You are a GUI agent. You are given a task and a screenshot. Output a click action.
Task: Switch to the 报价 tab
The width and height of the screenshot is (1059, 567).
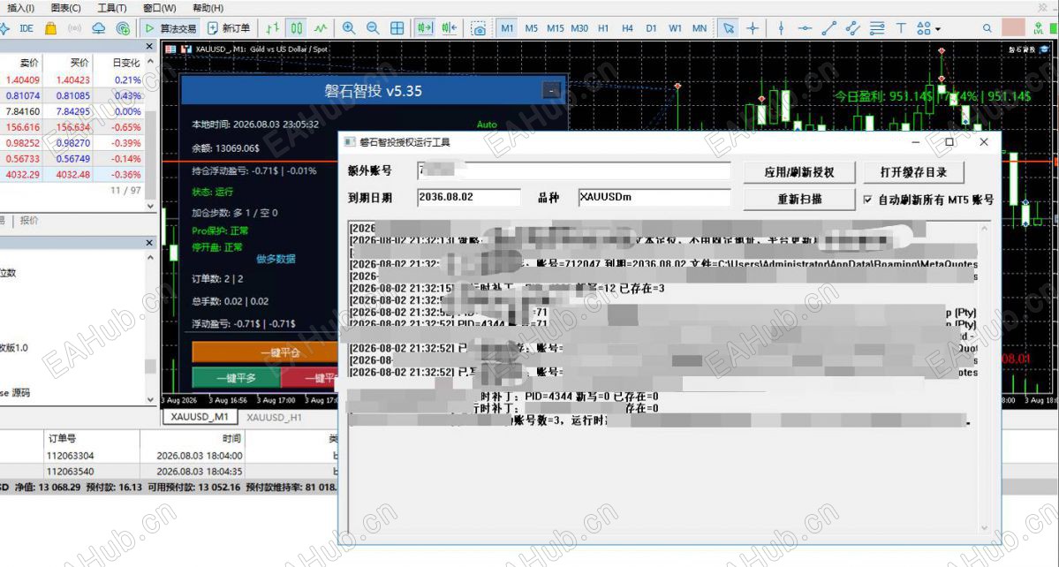[29, 220]
